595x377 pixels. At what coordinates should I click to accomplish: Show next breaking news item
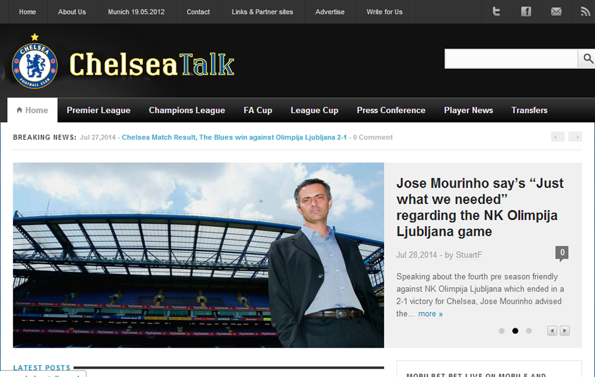click(x=575, y=136)
